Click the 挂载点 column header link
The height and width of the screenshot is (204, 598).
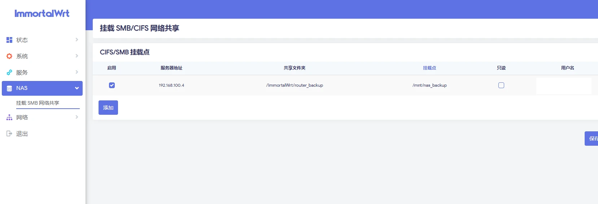[429, 68]
